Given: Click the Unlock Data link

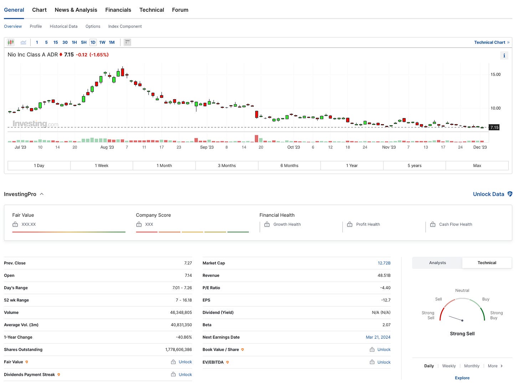Looking at the screenshot, I should tap(489, 194).
